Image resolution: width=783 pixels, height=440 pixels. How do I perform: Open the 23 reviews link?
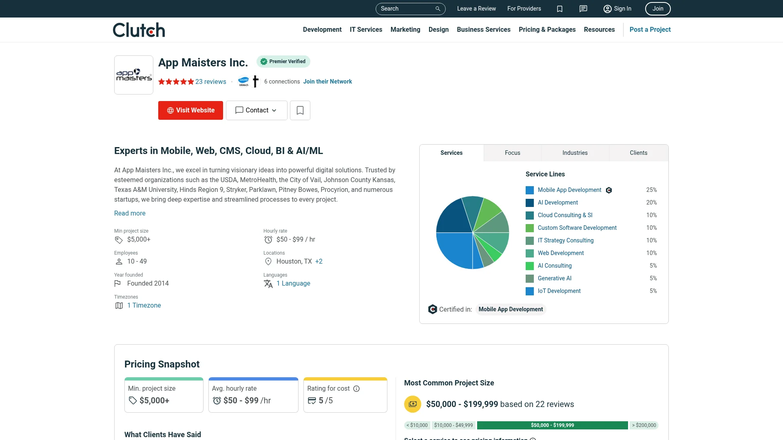coord(210,81)
